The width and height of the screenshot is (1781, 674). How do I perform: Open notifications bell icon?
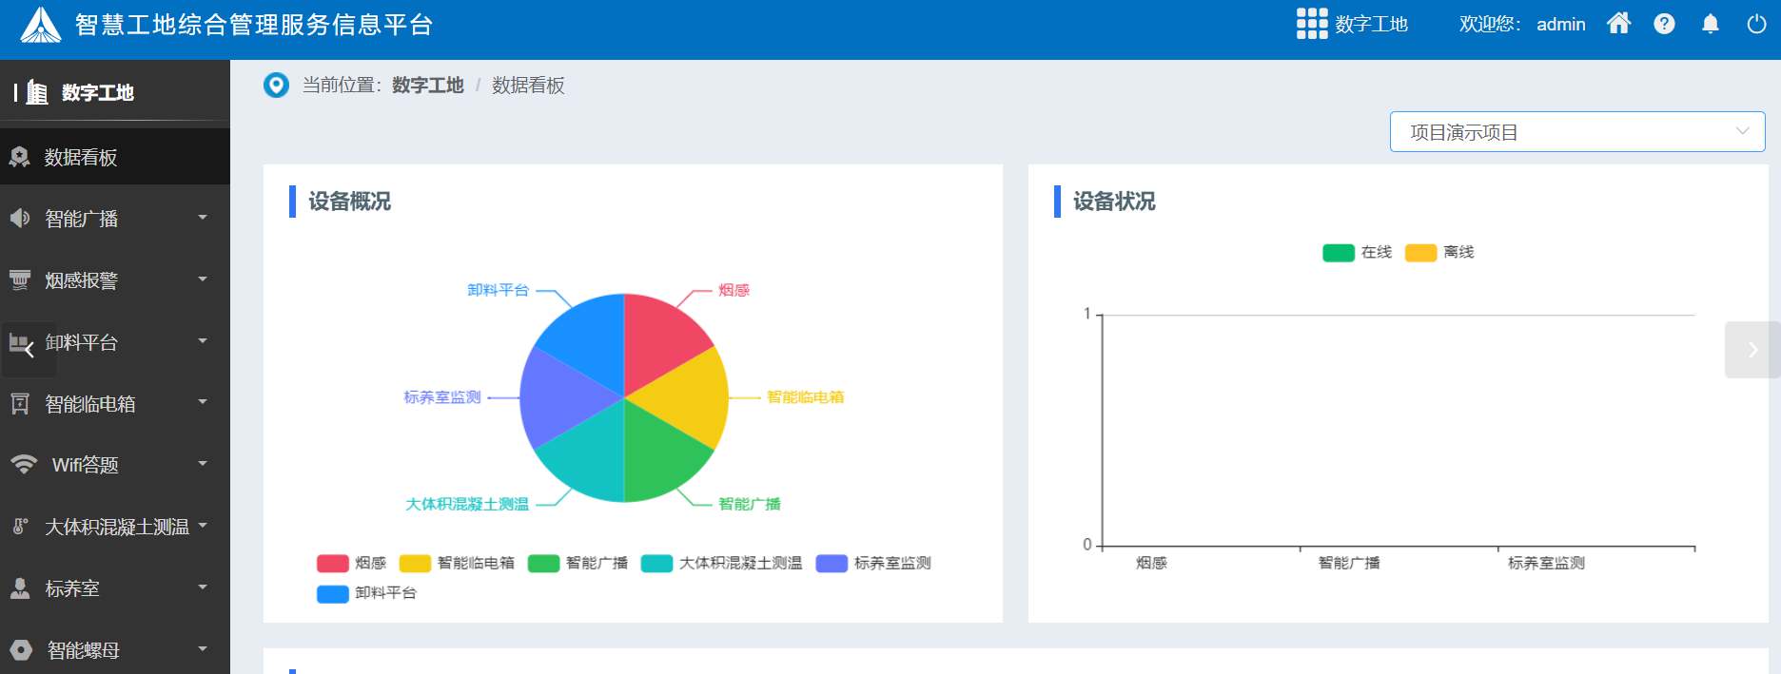pyautogui.click(x=1710, y=24)
